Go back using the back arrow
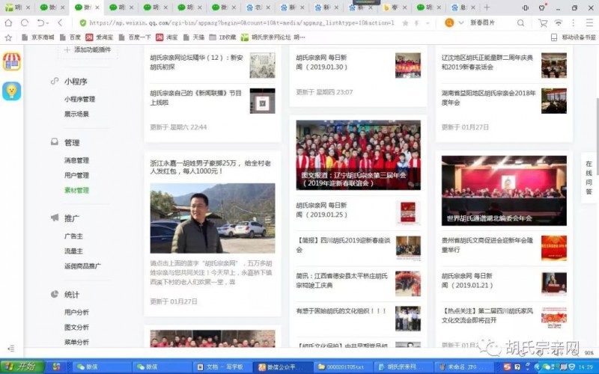 [60, 23]
